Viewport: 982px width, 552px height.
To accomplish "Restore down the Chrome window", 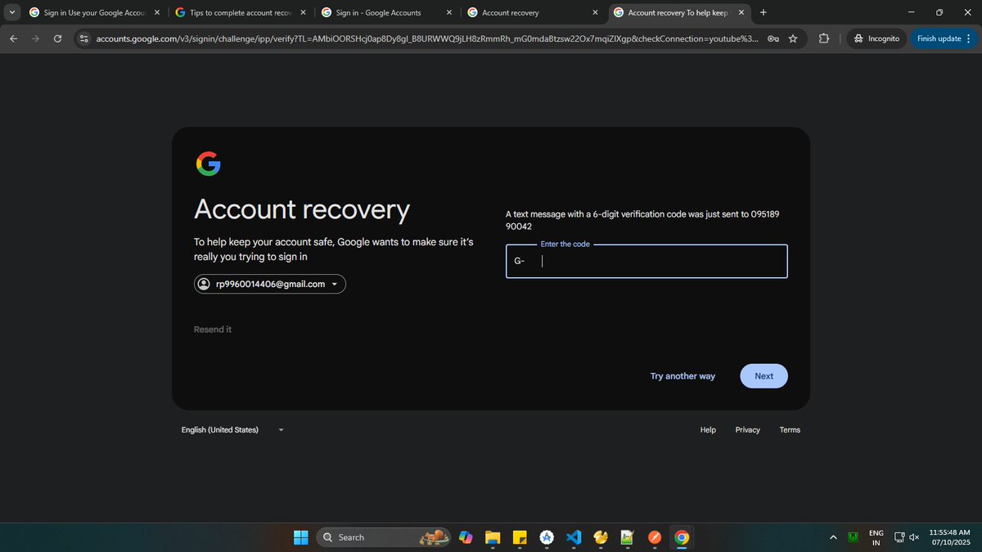I will pos(939,12).
